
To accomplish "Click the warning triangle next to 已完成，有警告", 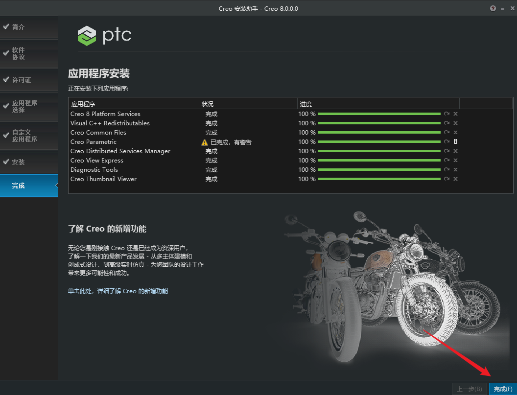I will (x=204, y=142).
